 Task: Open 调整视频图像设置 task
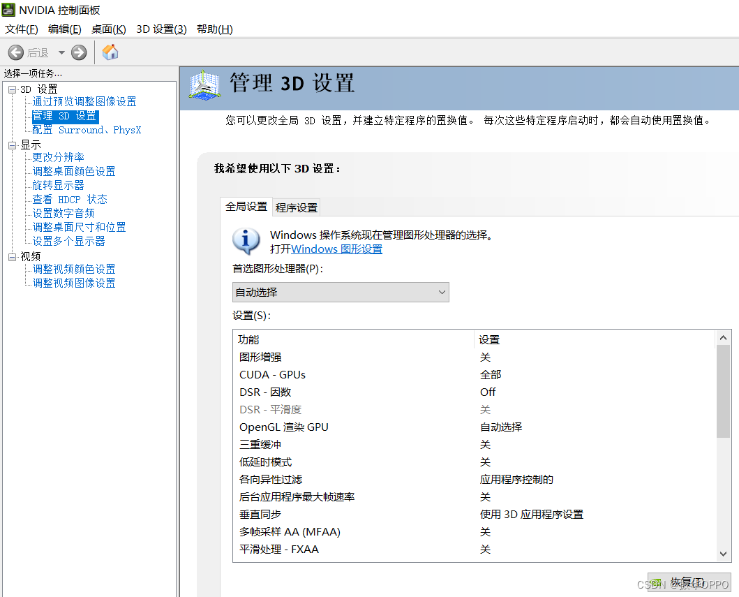[74, 283]
